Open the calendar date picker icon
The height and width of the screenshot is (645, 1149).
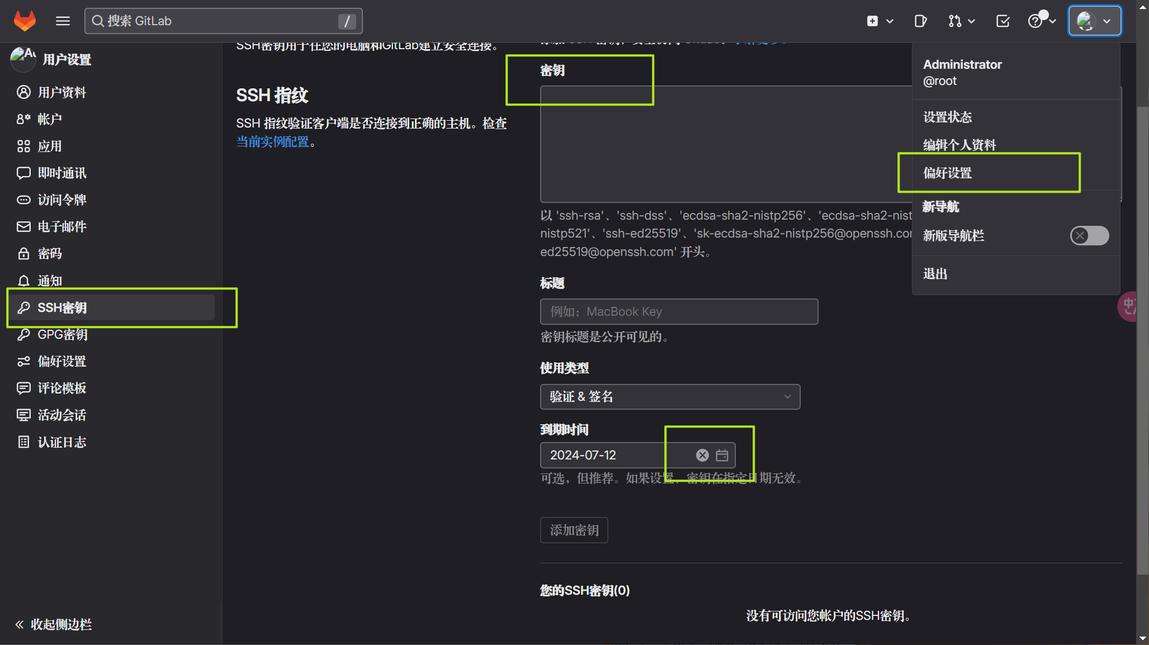pyautogui.click(x=722, y=455)
